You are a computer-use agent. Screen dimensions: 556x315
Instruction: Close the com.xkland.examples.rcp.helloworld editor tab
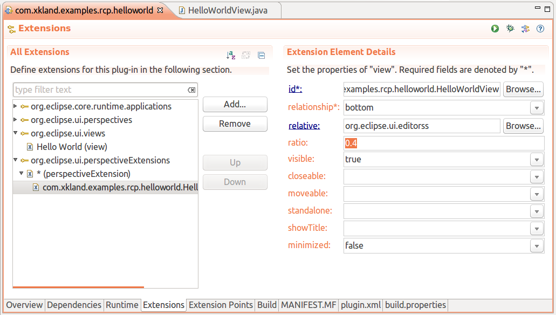(160, 10)
